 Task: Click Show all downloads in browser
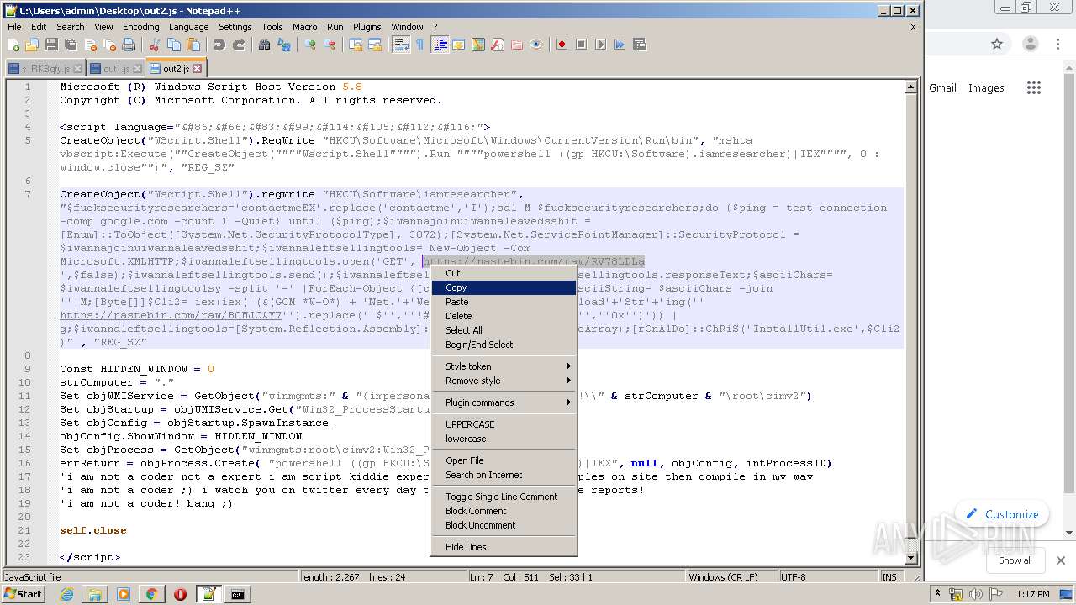point(1015,560)
